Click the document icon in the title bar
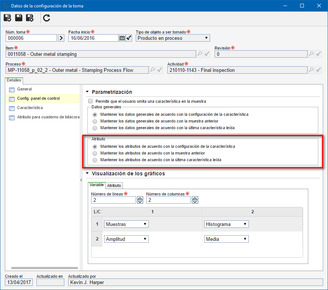Viewport: 328px width, 290px height. click(6, 6)
